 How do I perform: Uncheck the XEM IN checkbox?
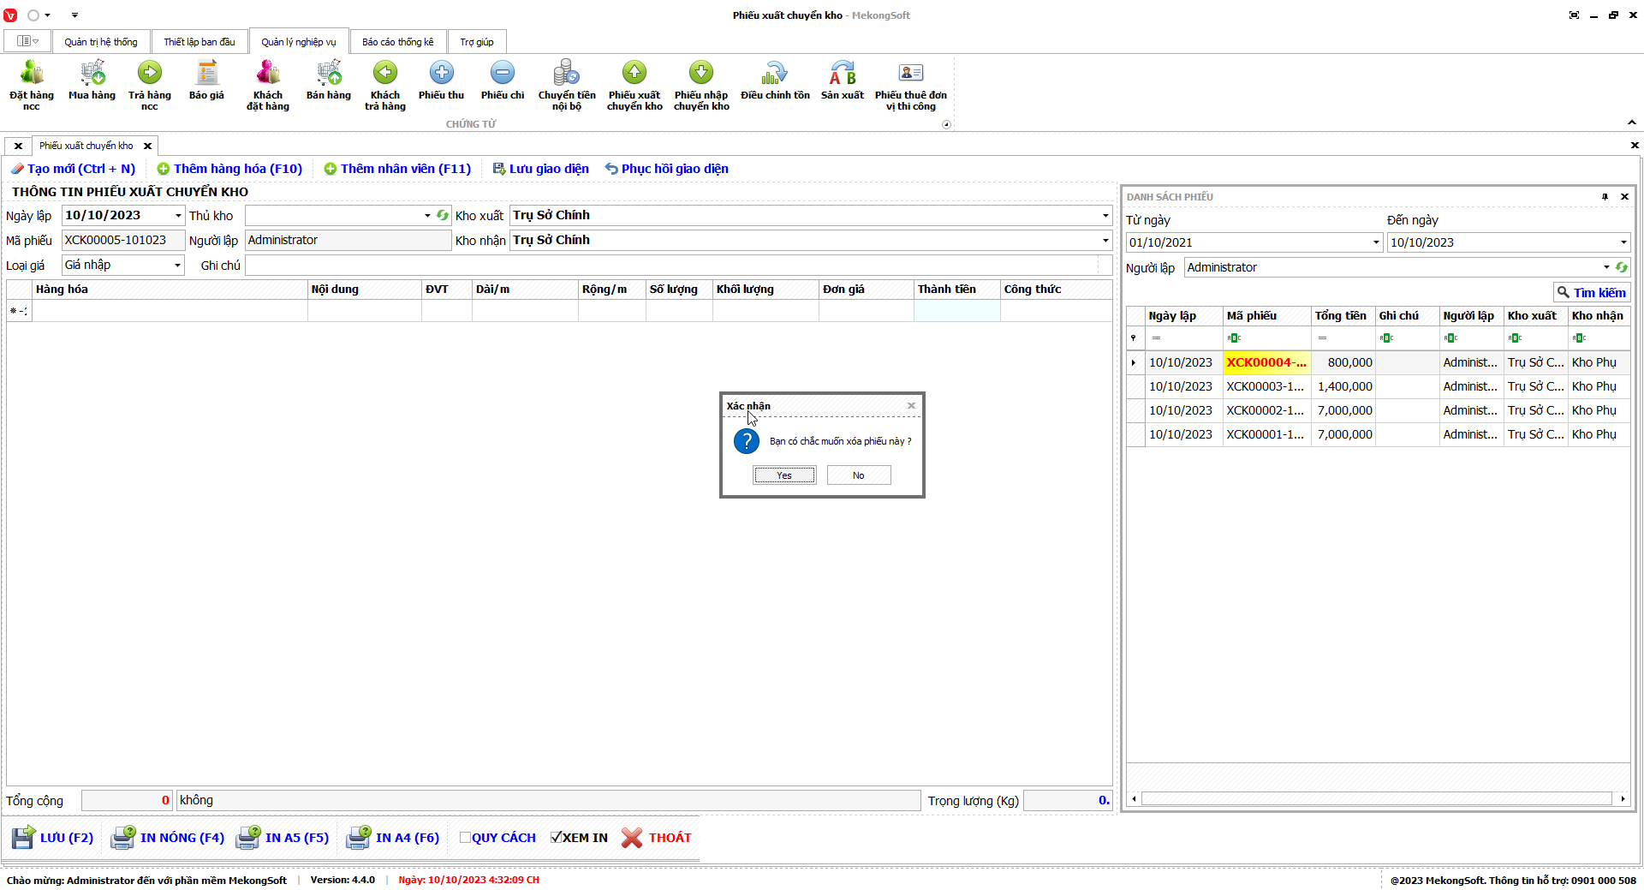(557, 838)
